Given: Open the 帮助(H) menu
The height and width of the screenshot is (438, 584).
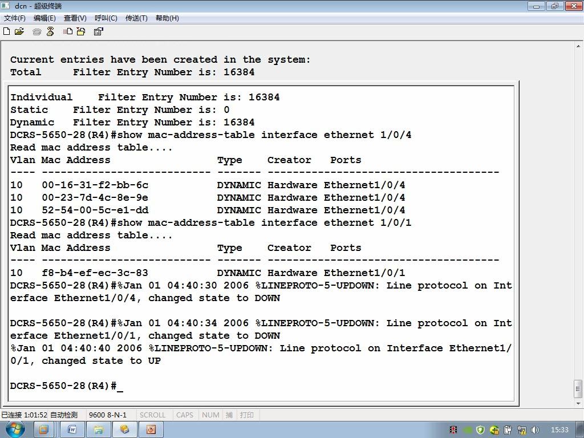Looking at the screenshot, I should [x=167, y=18].
